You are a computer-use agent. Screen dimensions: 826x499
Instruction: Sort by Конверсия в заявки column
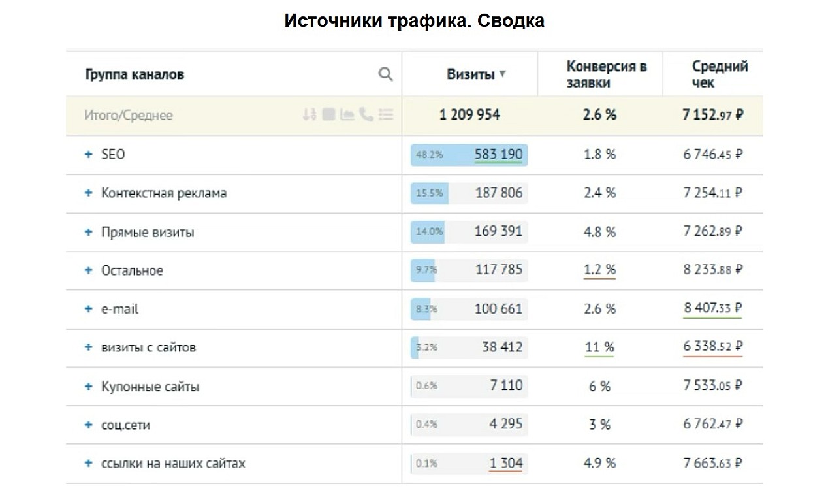tap(599, 74)
